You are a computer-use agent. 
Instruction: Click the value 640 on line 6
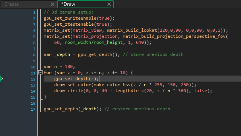(x=140, y=42)
